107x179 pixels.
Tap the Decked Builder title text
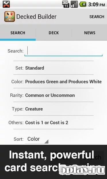coord(37,17)
